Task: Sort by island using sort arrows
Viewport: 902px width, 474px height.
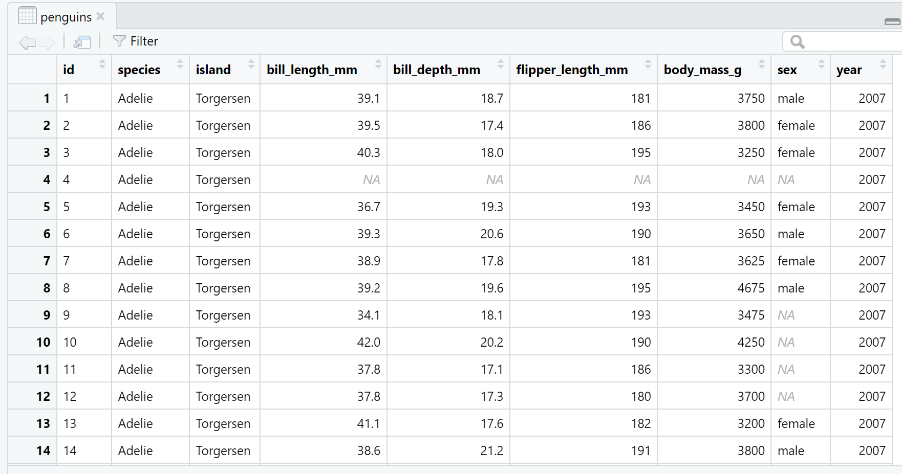Action: (251, 64)
